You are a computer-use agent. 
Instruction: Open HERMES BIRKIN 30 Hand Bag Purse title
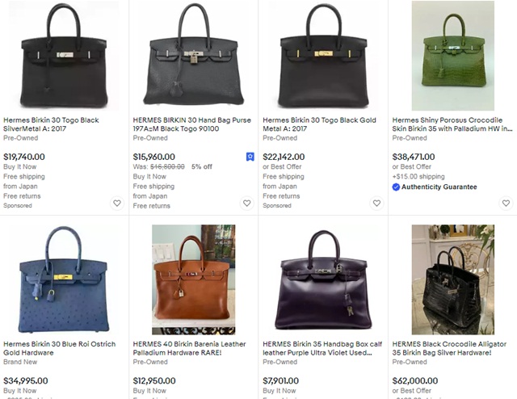(x=192, y=124)
